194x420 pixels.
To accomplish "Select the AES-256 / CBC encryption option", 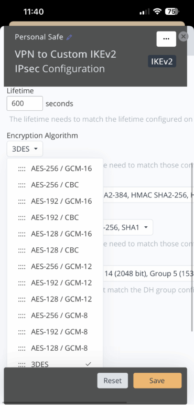I will coord(55,185).
